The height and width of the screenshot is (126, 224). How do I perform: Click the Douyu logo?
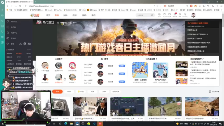tap(35, 15)
